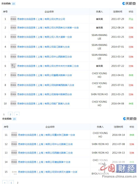
Task: Open the 重庆珠江路第一分店 link
Action: pos(46,135)
